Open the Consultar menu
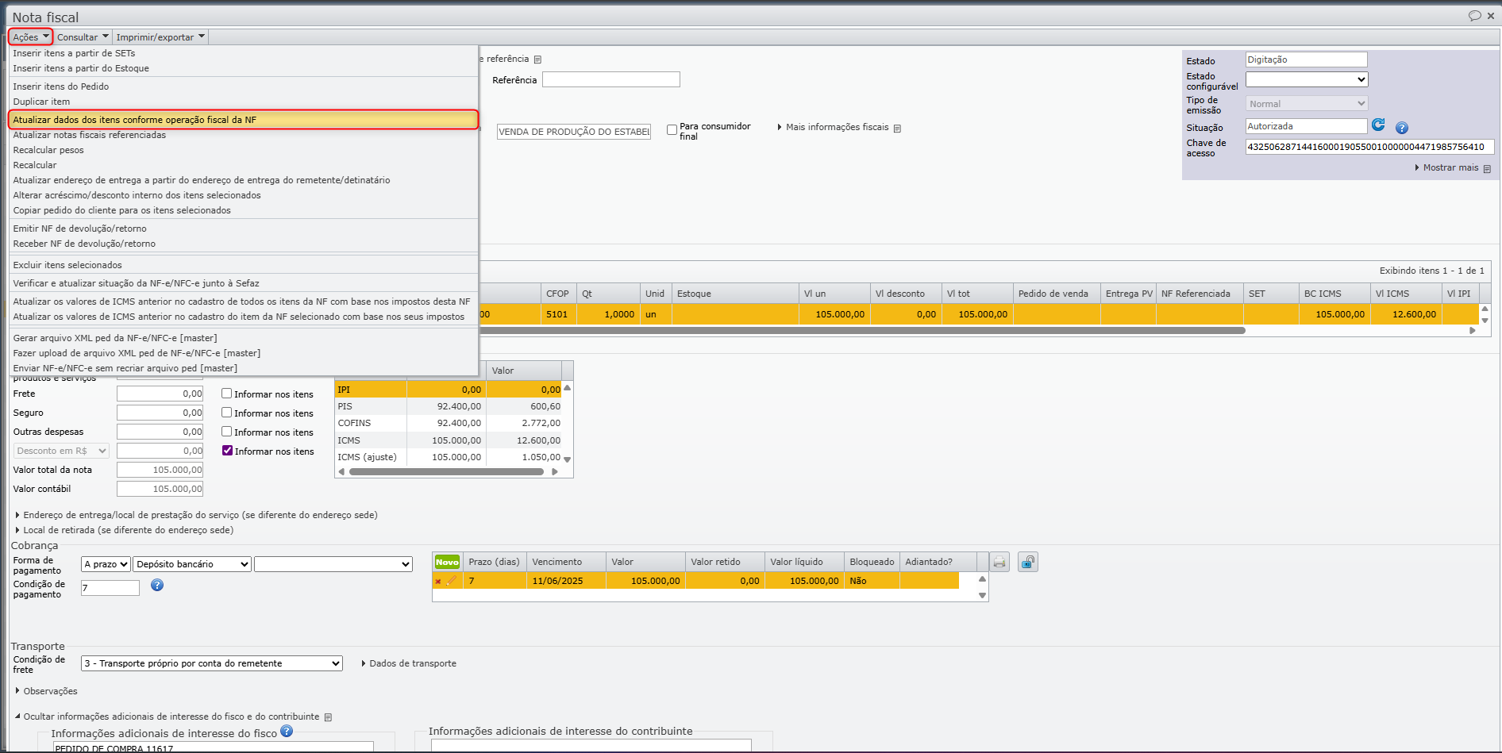 pos(83,37)
